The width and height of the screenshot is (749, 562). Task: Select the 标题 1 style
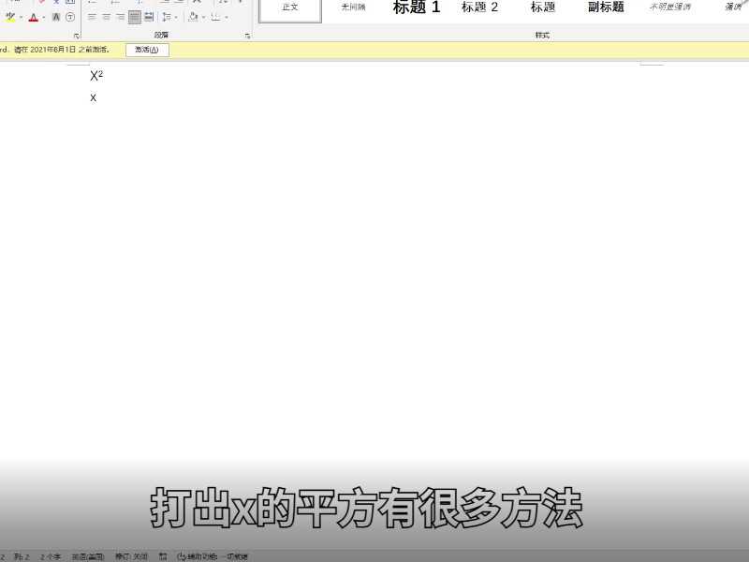tap(416, 7)
